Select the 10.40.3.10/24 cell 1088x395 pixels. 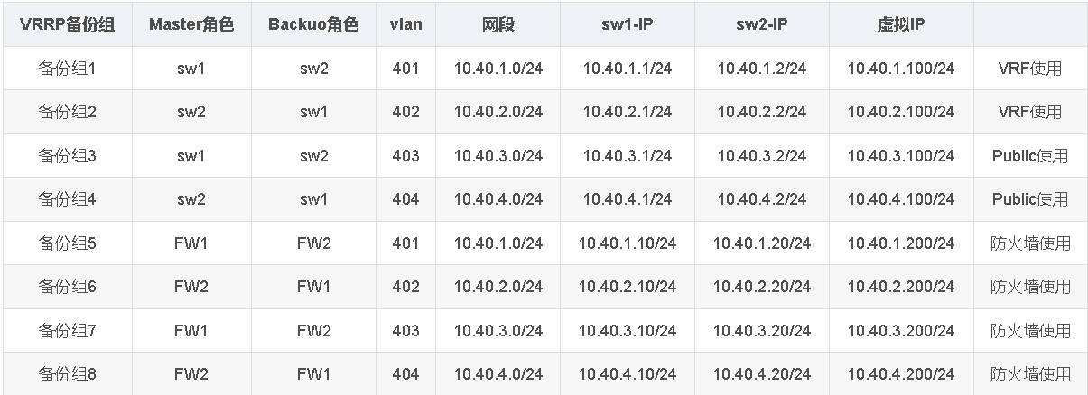(x=628, y=331)
